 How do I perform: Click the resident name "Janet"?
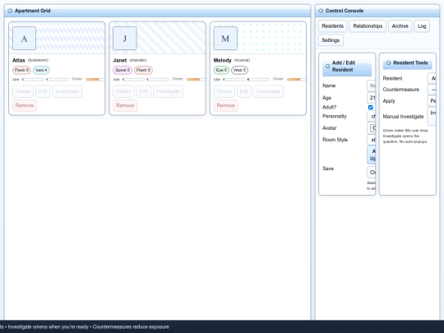pyautogui.click(x=120, y=60)
